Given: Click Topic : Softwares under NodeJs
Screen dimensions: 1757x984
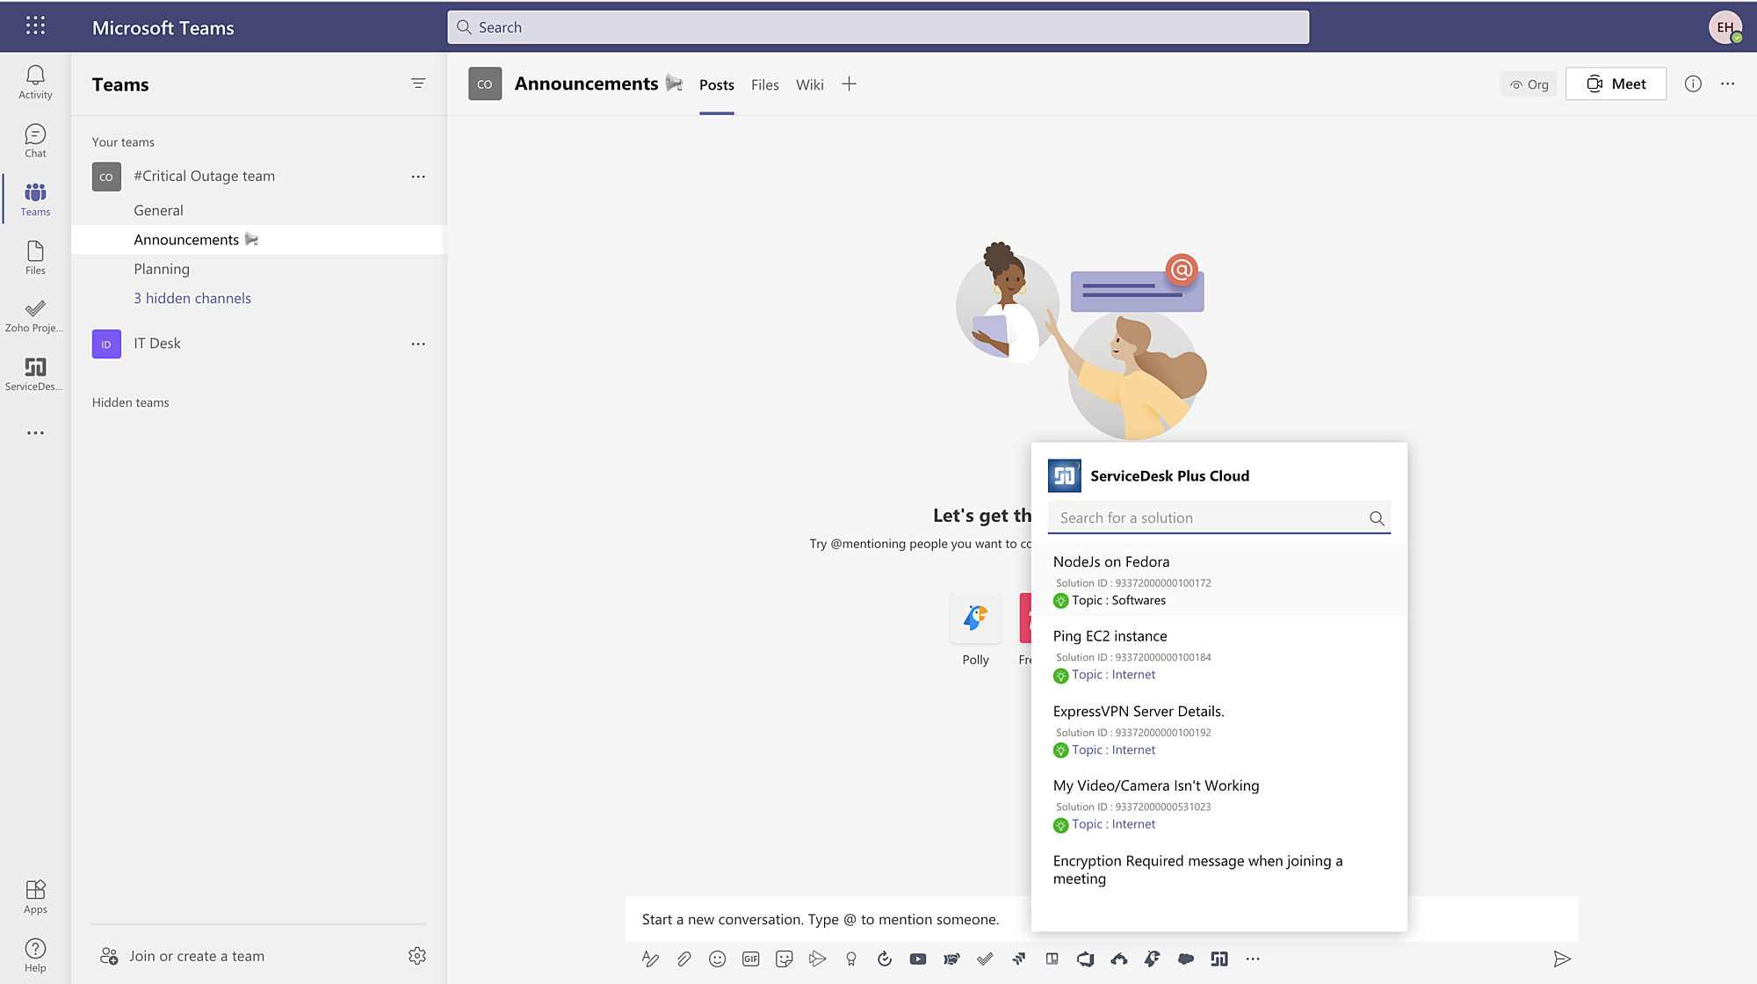Looking at the screenshot, I should point(1118,600).
